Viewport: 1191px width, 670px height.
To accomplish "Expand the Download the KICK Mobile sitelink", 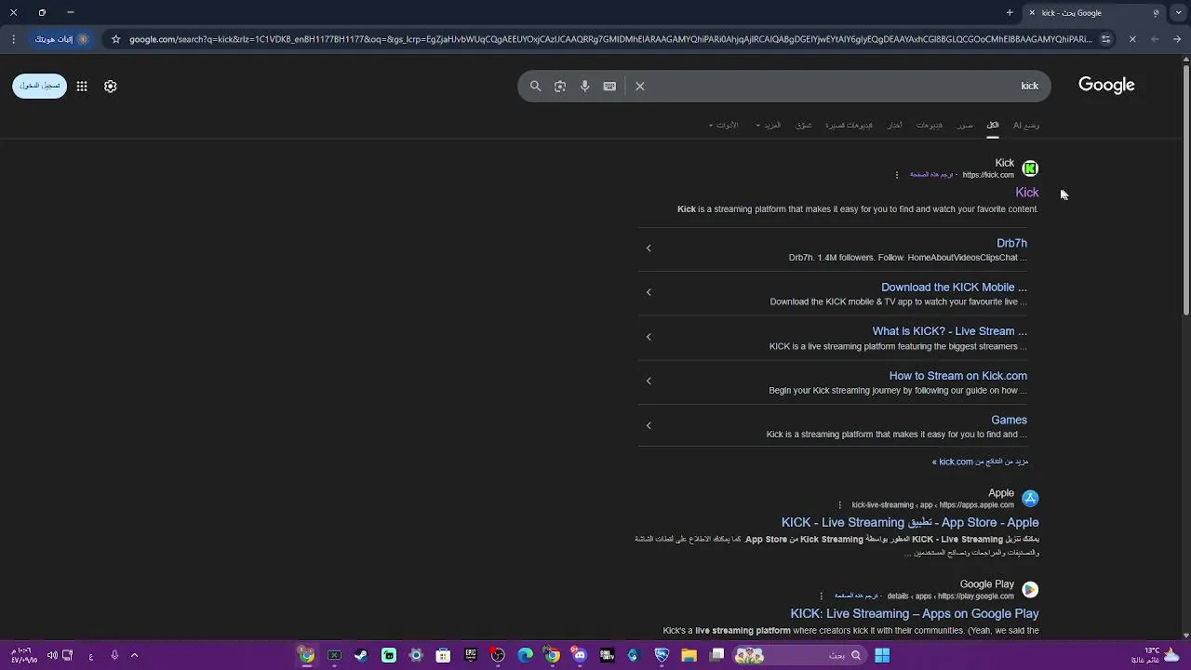I will tap(649, 292).
